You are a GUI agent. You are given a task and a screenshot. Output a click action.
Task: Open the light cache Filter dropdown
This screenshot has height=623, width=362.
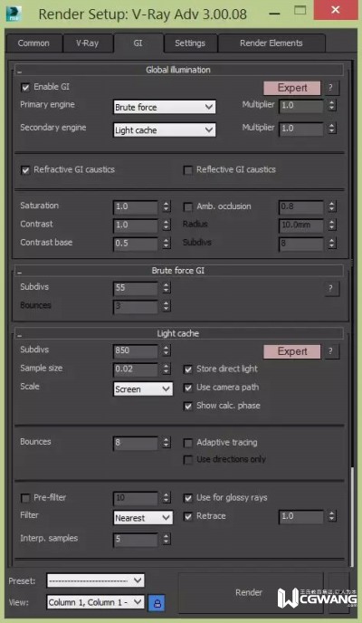(143, 518)
